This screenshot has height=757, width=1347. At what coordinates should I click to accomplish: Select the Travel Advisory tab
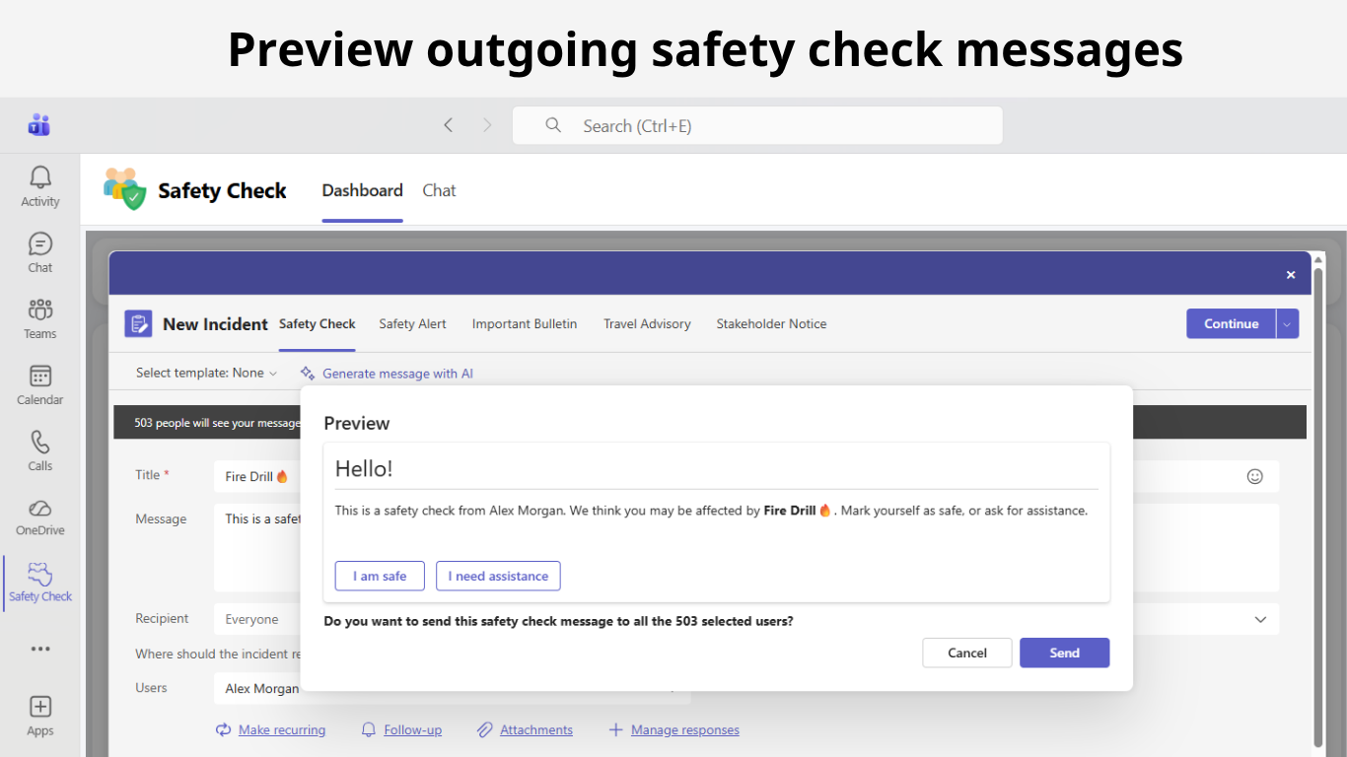coord(647,323)
